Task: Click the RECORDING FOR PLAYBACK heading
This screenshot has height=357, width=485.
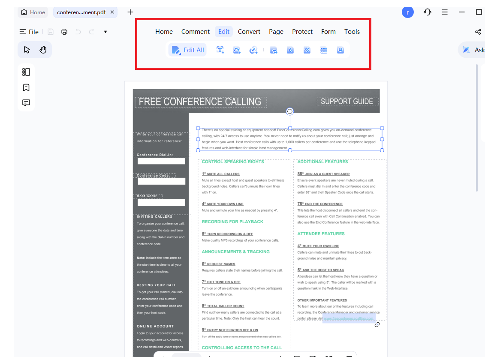Action: pos(232,222)
